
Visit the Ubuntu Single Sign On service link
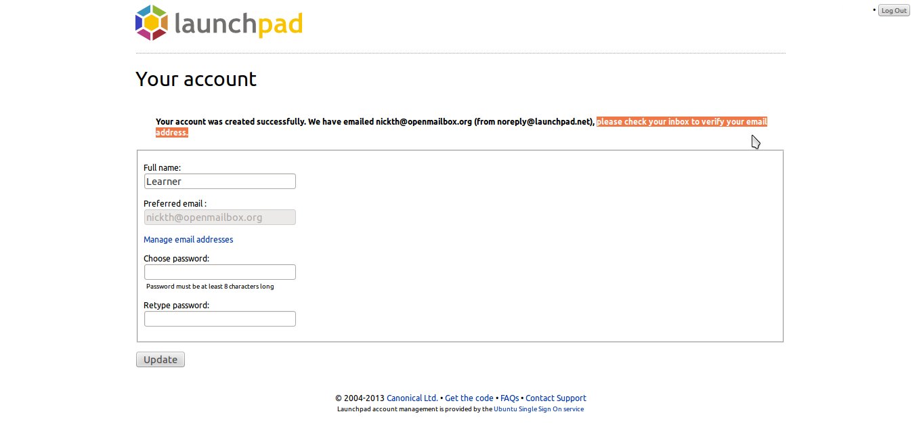point(538,409)
